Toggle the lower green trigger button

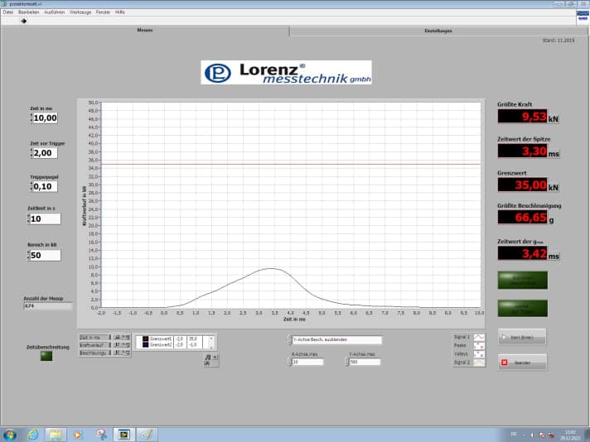[522, 308]
